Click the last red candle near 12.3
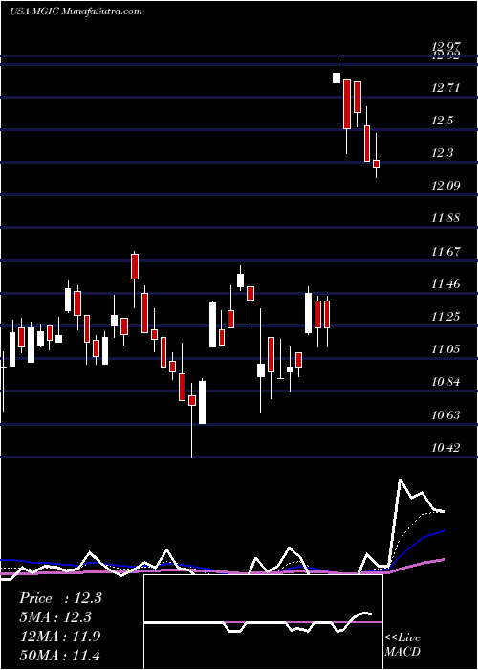Image resolution: width=478 pixels, height=670 pixels. (x=376, y=164)
